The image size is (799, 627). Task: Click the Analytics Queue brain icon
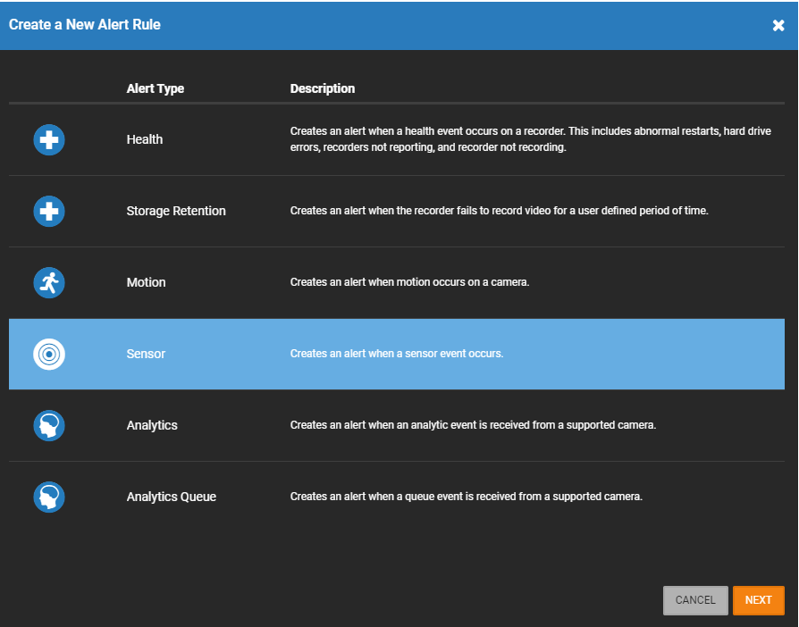pyautogui.click(x=49, y=497)
